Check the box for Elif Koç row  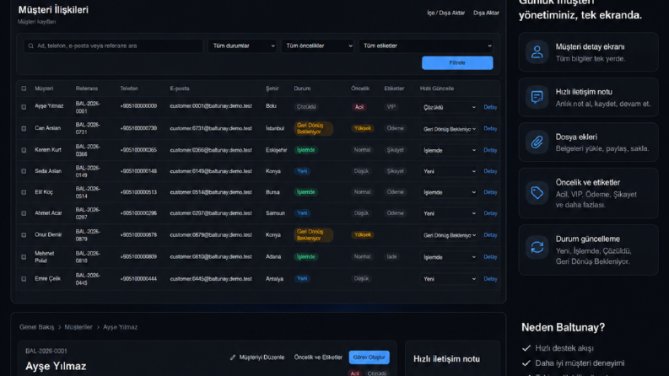click(x=24, y=192)
